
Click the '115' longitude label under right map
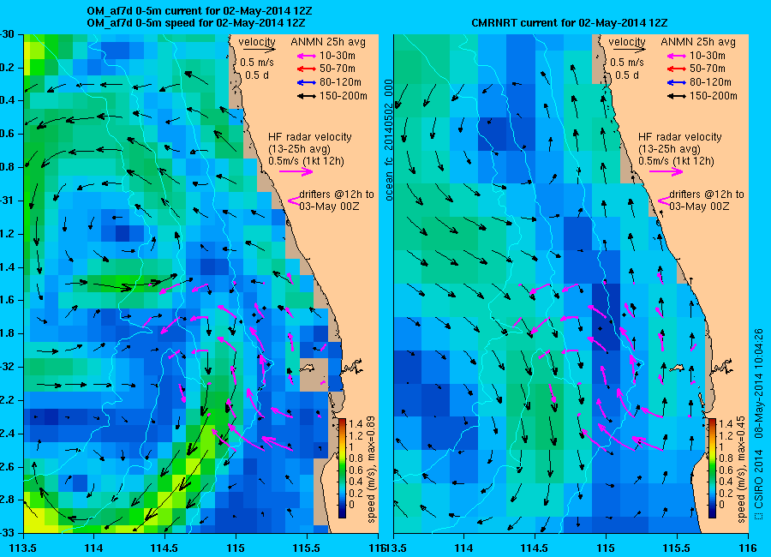pos(606,548)
